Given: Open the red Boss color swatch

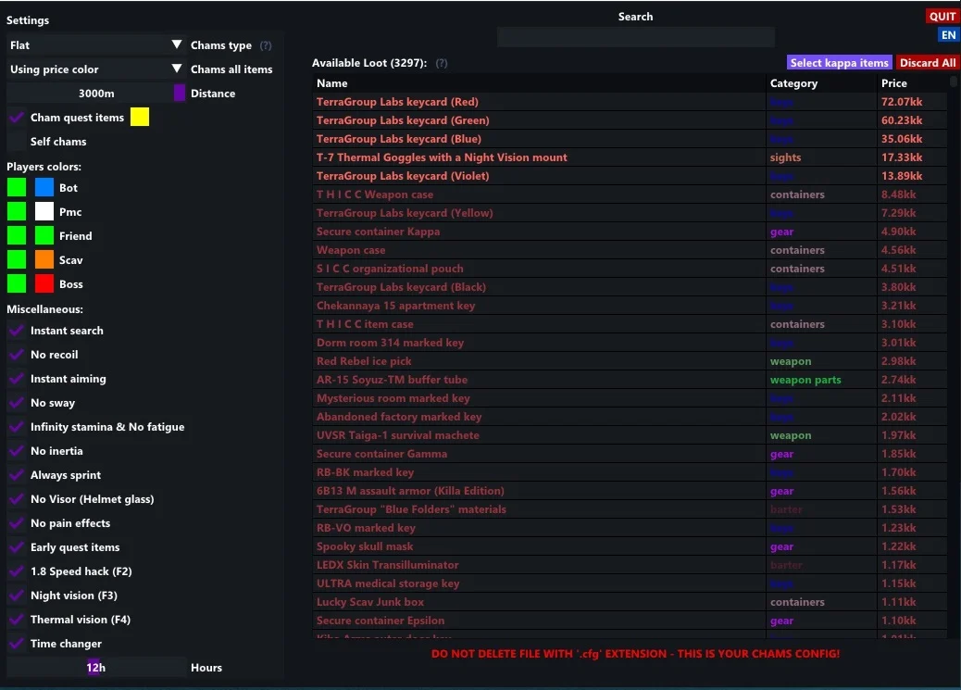Looking at the screenshot, I should tap(44, 284).
